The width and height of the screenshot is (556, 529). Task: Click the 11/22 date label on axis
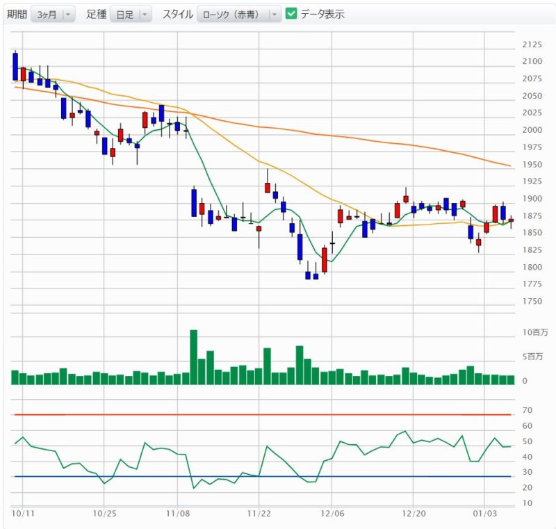(x=259, y=514)
